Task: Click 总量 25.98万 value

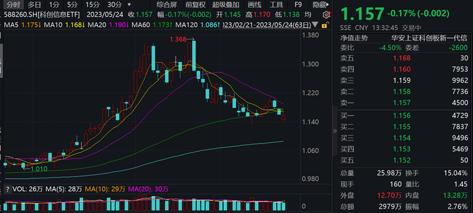Action: click(x=389, y=173)
